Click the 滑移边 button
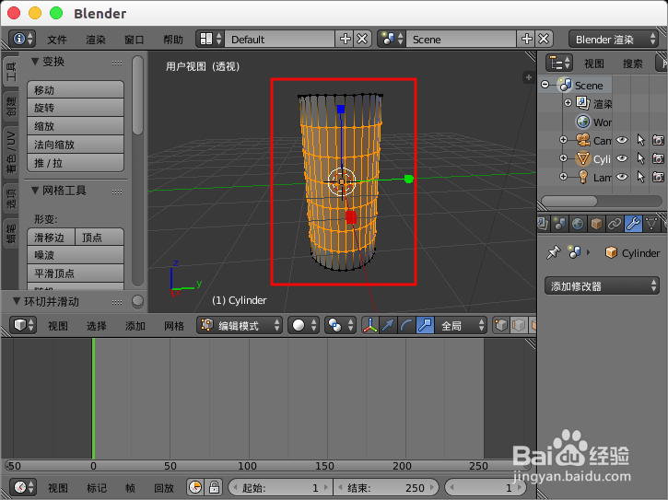668x500 pixels. (51, 238)
